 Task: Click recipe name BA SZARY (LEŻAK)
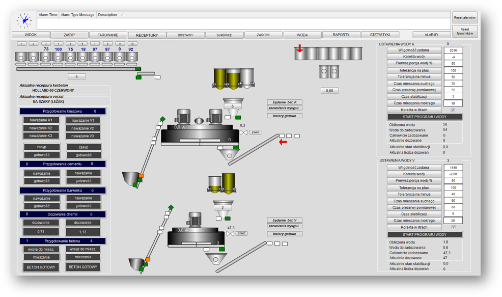(x=48, y=101)
